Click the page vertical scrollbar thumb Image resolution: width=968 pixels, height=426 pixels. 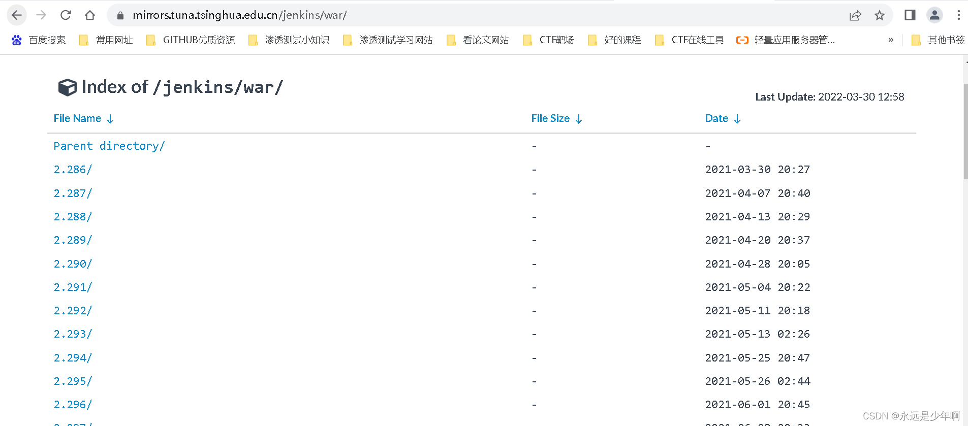coord(965,131)
